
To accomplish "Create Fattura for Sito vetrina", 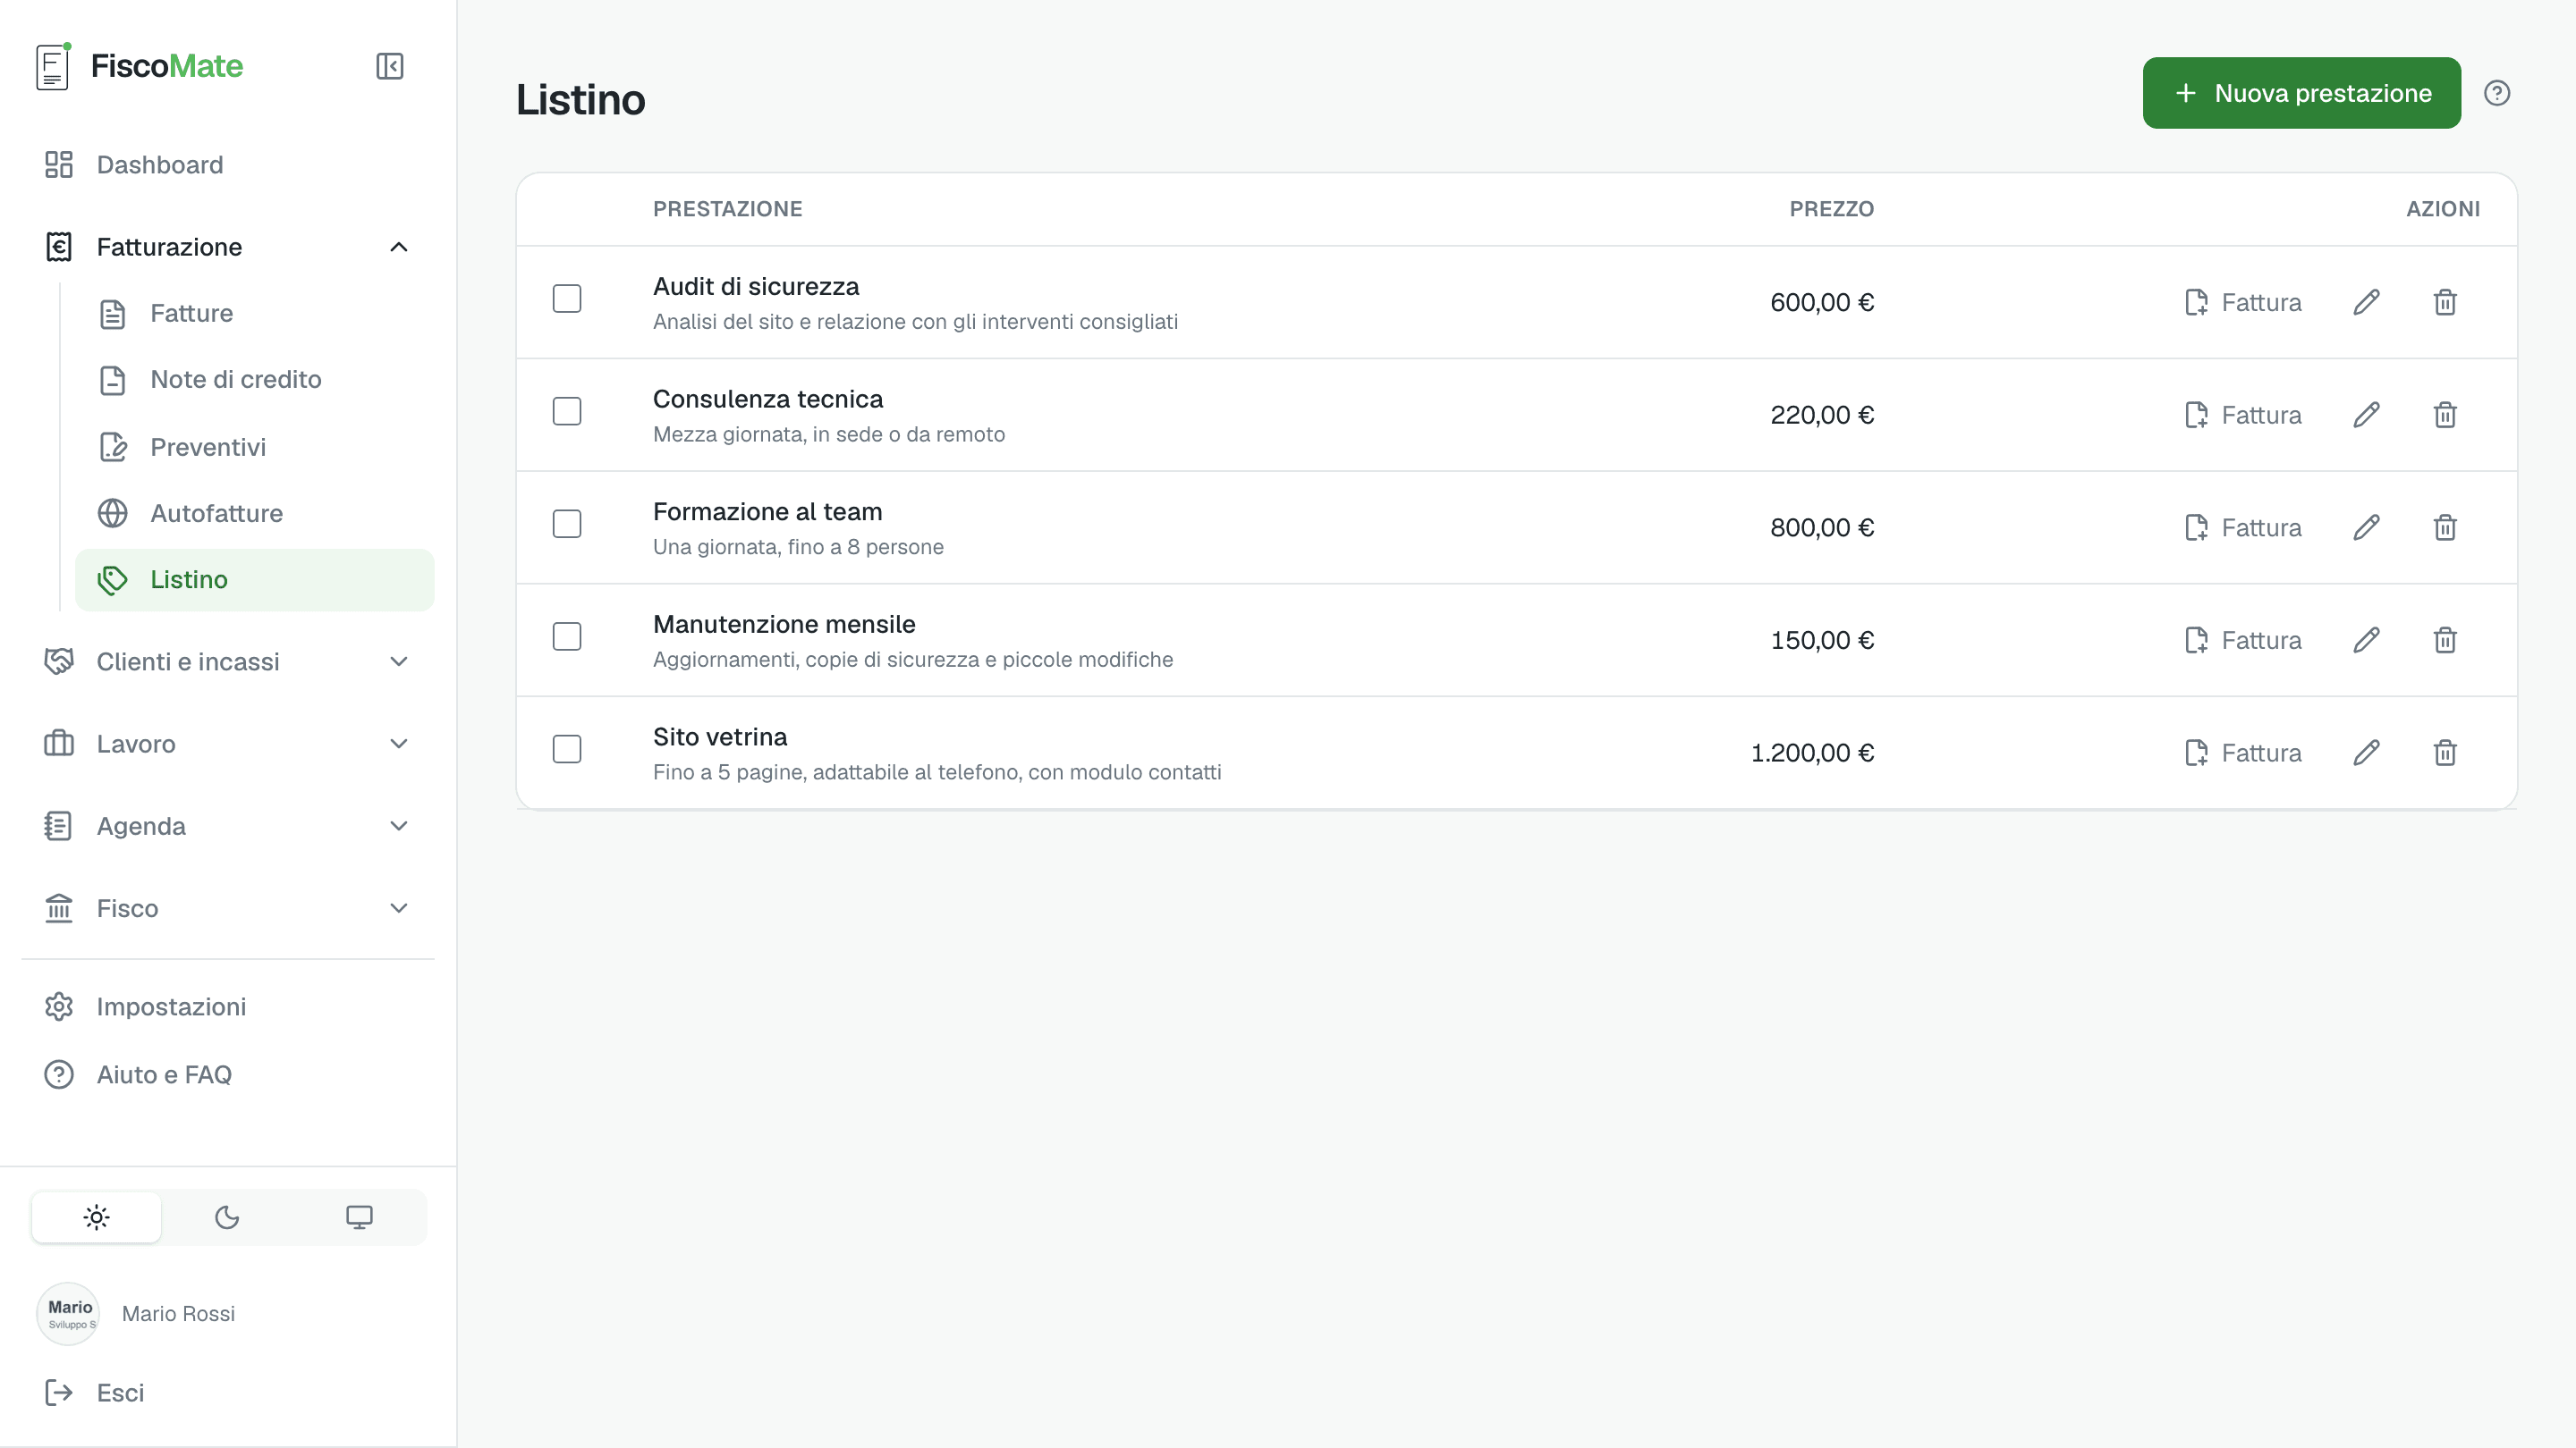I will coord(2243,753).
